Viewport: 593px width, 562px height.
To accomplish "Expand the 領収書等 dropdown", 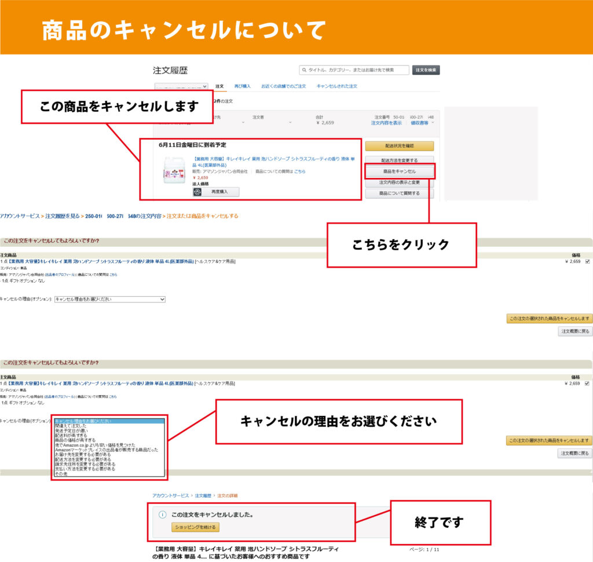I will point(422,123).
